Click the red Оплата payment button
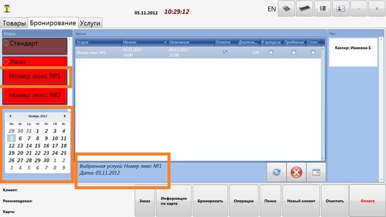 [x=367, y=201]
